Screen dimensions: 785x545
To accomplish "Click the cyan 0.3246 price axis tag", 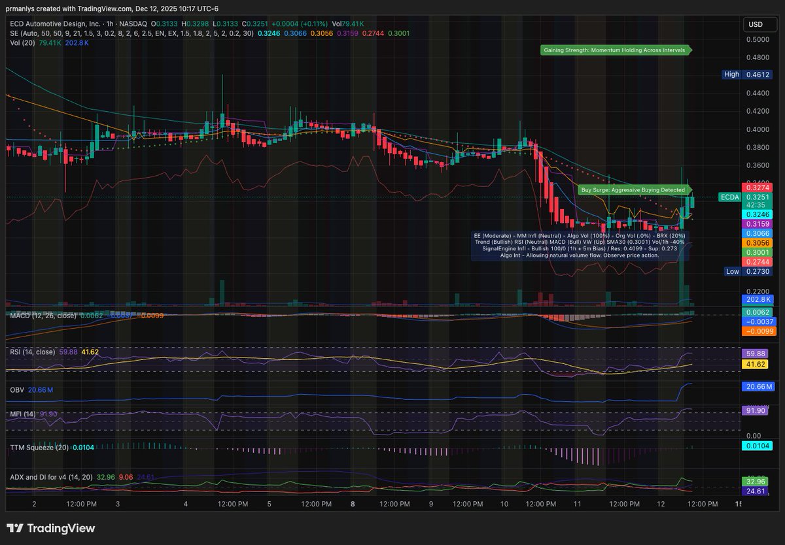I will coord(756,214).
